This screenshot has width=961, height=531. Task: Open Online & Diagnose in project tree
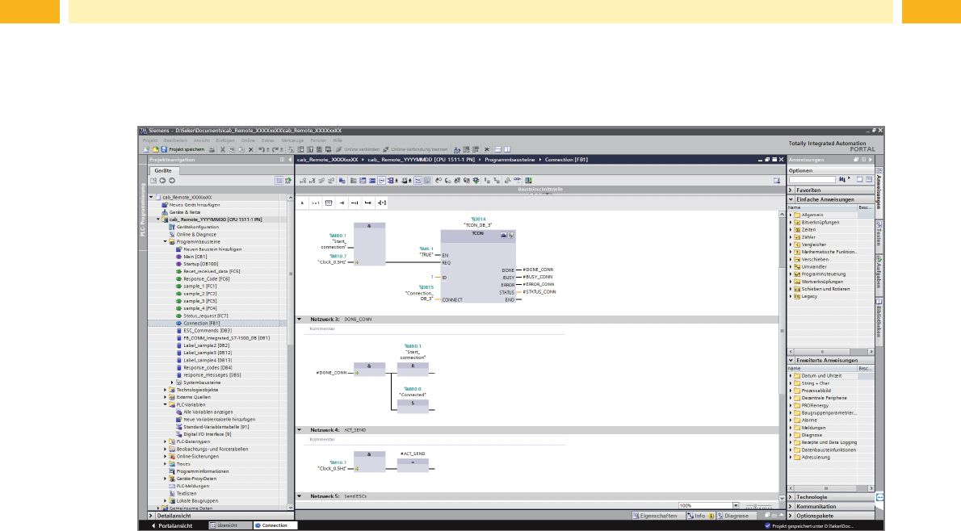(x=196, y=235)
